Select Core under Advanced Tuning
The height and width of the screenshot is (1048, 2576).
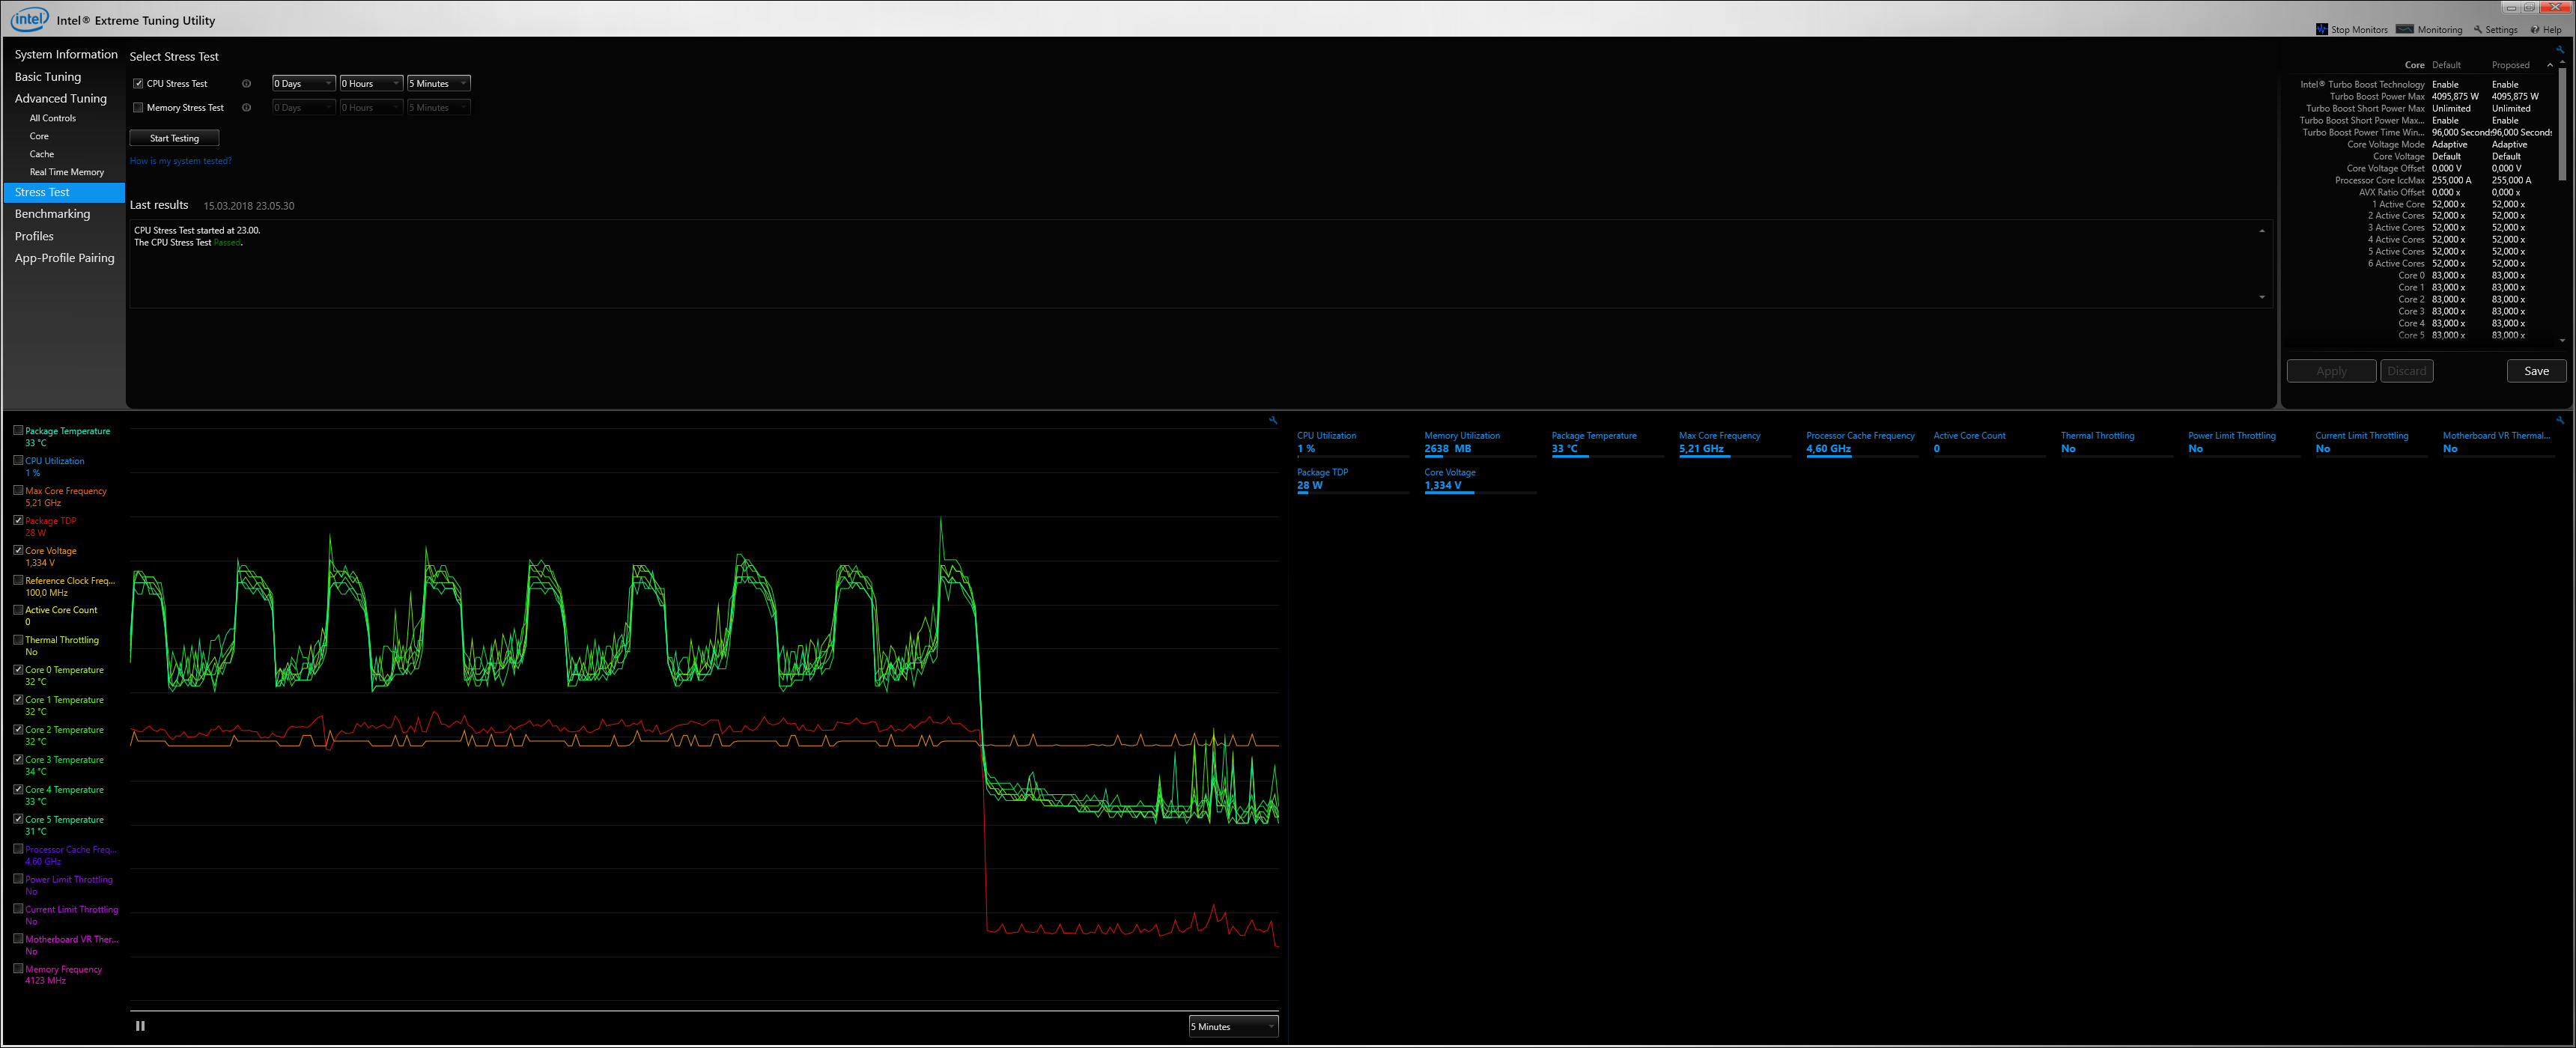(39, 136)
